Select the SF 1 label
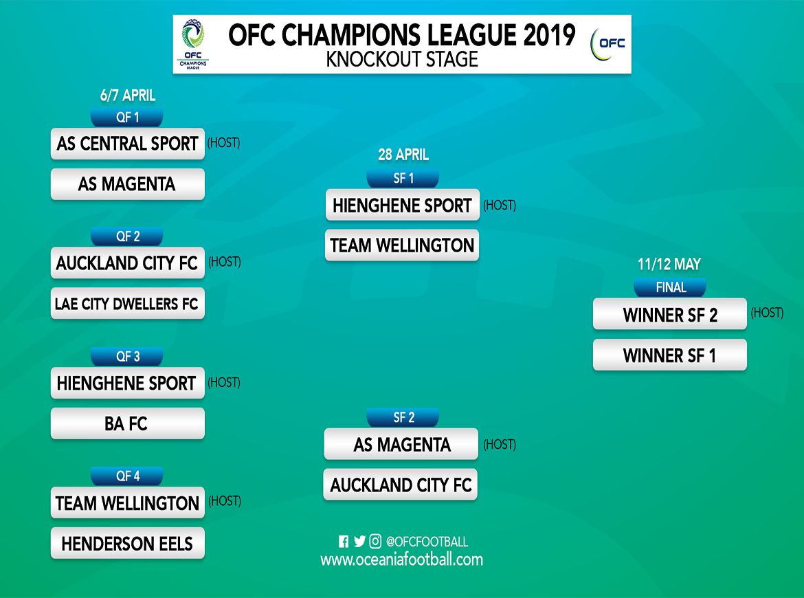 point(403,179)
